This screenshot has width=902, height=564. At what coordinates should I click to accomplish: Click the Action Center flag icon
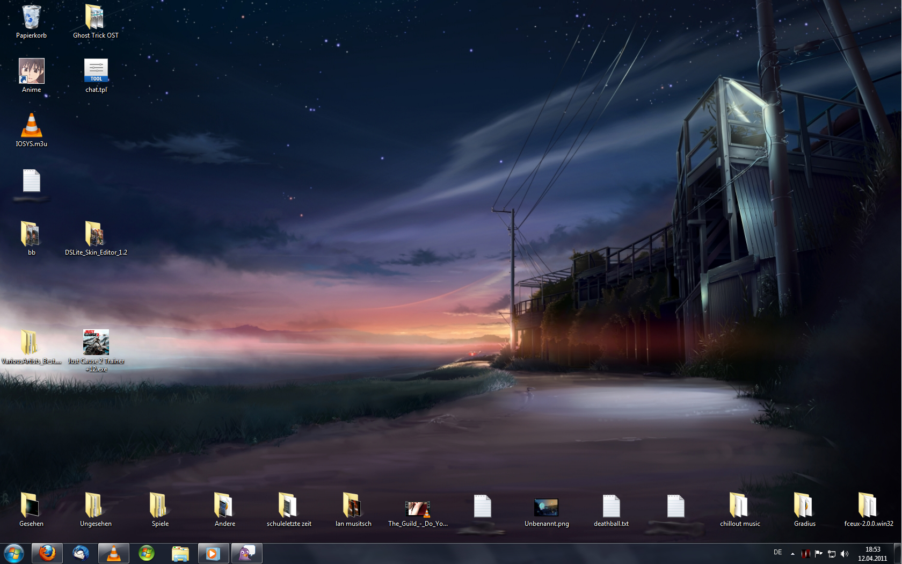click(819, 554)
